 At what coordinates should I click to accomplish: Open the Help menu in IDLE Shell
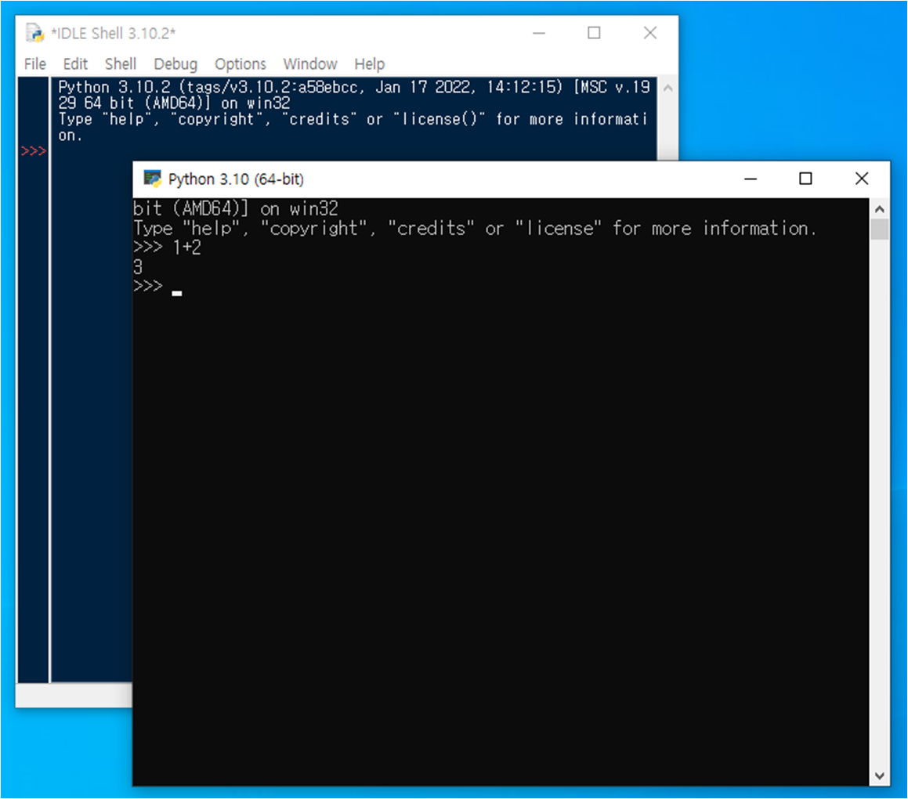370,63
